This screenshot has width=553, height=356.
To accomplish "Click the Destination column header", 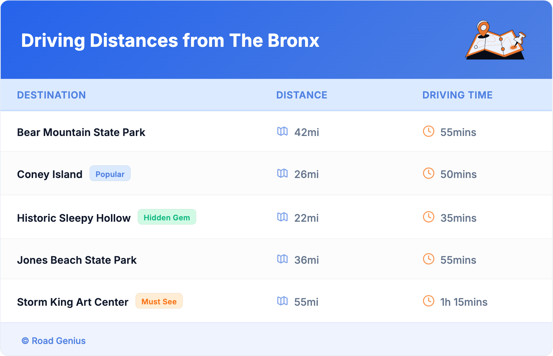I will (51, 95).
